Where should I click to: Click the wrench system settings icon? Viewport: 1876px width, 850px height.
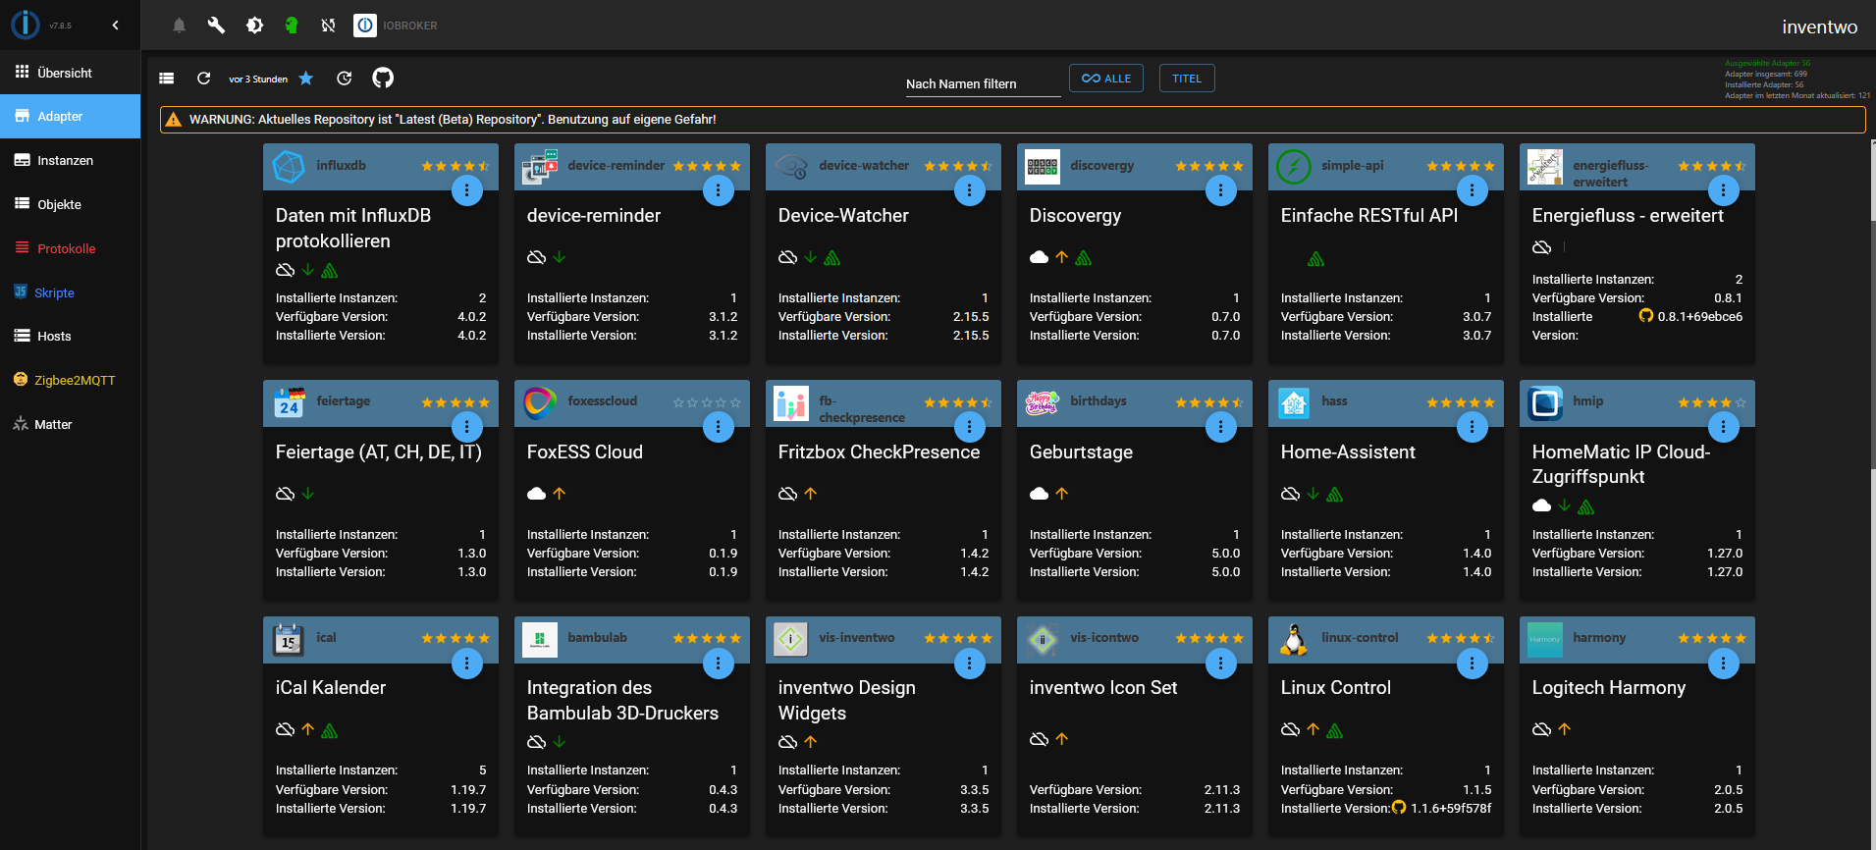coord(216,26)
